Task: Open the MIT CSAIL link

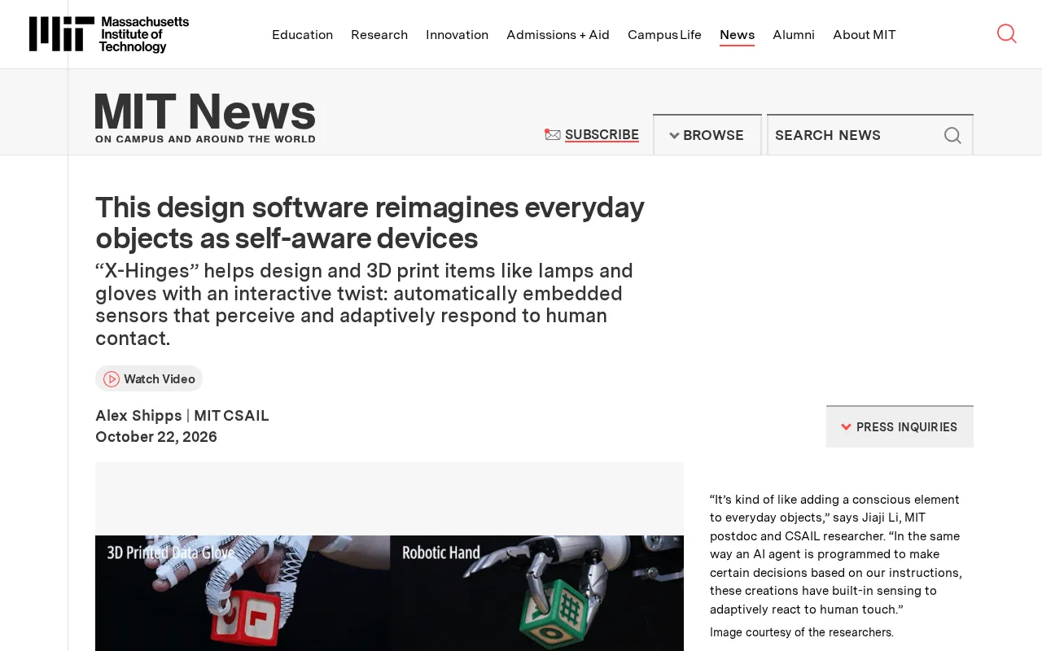Action: pyautogui.click(x=231, y=416)
